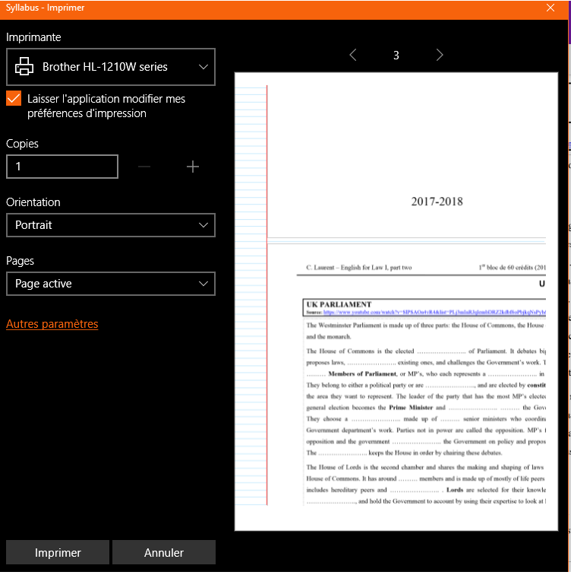Go to the next preview page arrow

(x=440, y=55)
